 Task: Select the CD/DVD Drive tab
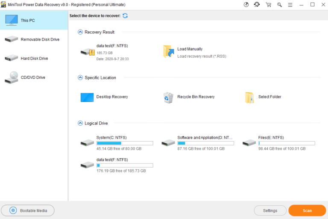point(34,77)
